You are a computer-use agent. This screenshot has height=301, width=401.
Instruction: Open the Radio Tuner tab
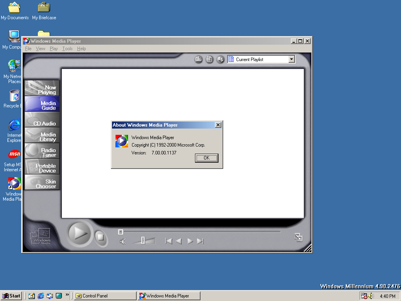[x=42, y=151]
